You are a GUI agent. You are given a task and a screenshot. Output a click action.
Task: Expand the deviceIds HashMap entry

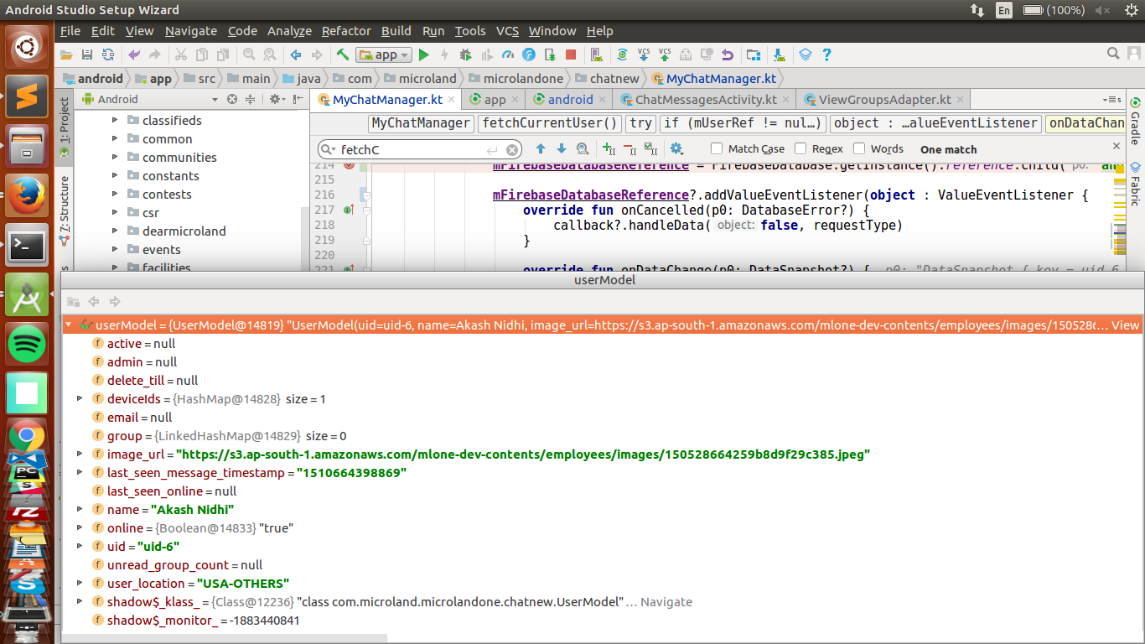tap(80, 399)
